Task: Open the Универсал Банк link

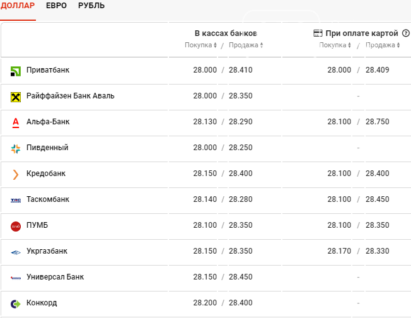Action: tap(55, 277)
